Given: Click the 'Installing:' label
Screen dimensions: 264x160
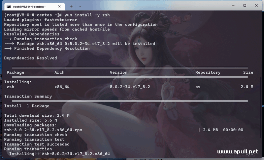Looking at the screenshot, I should point(18,82).
